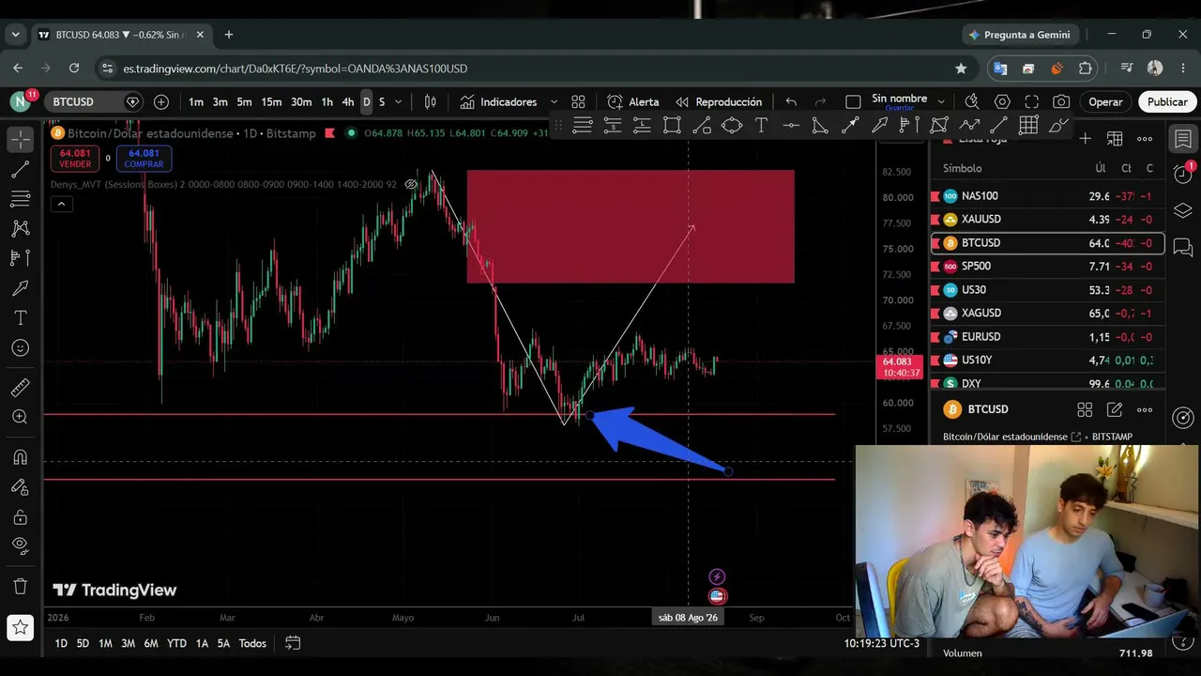Open the emoji and icons tool

coord(20,347)
